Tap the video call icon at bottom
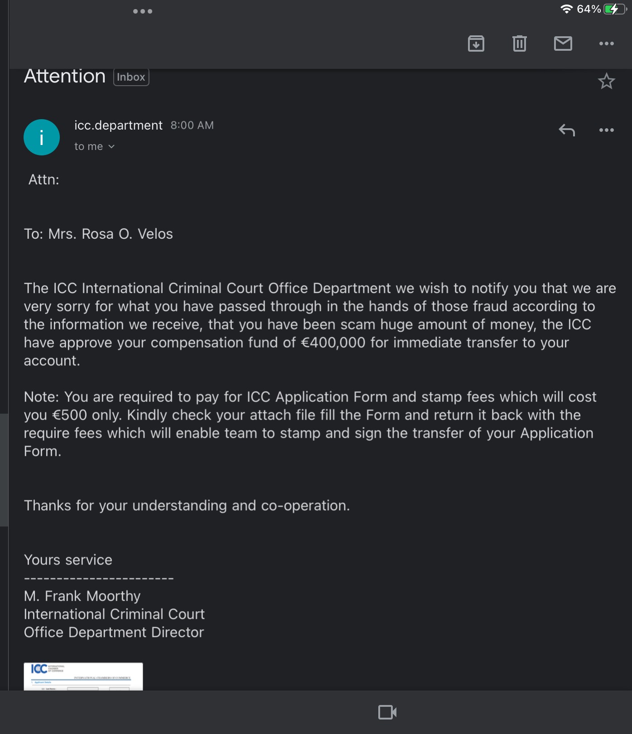Viewport: 632px width, 734px height. [x=387, y=712]
